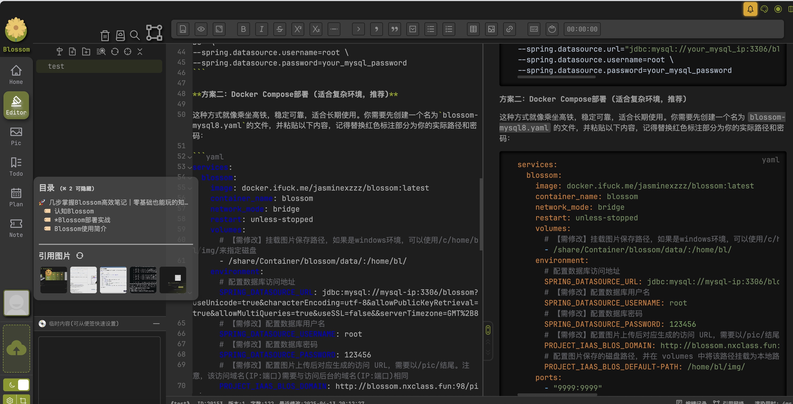Refresh the document tree
Image resolution: width=793 pixels, height=404 pixels.
tap(115, 51)
